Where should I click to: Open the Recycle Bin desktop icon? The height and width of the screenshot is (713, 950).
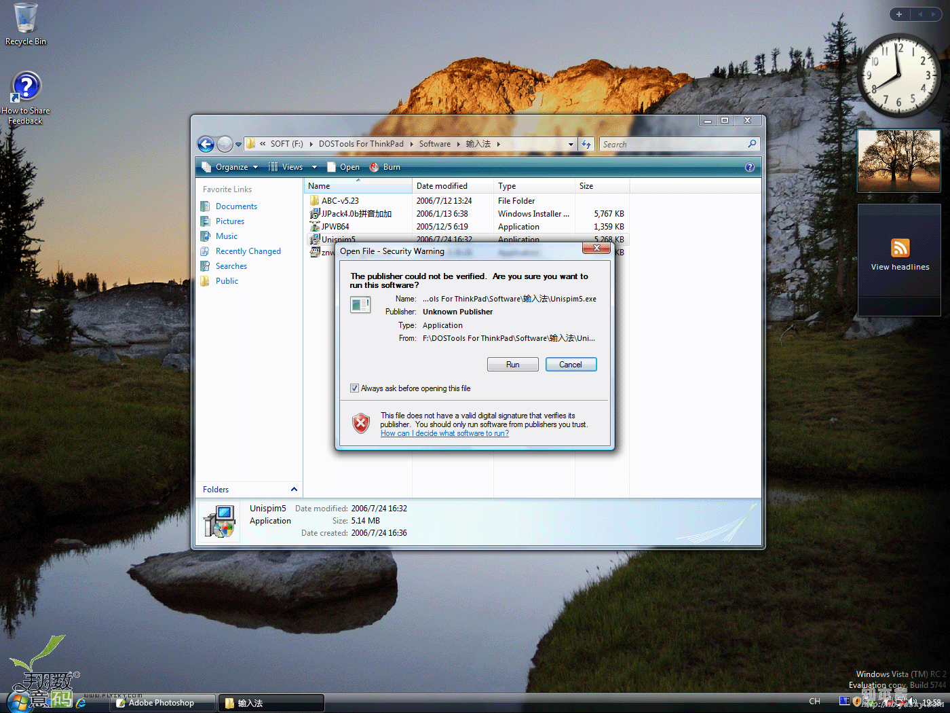point(26,24)
